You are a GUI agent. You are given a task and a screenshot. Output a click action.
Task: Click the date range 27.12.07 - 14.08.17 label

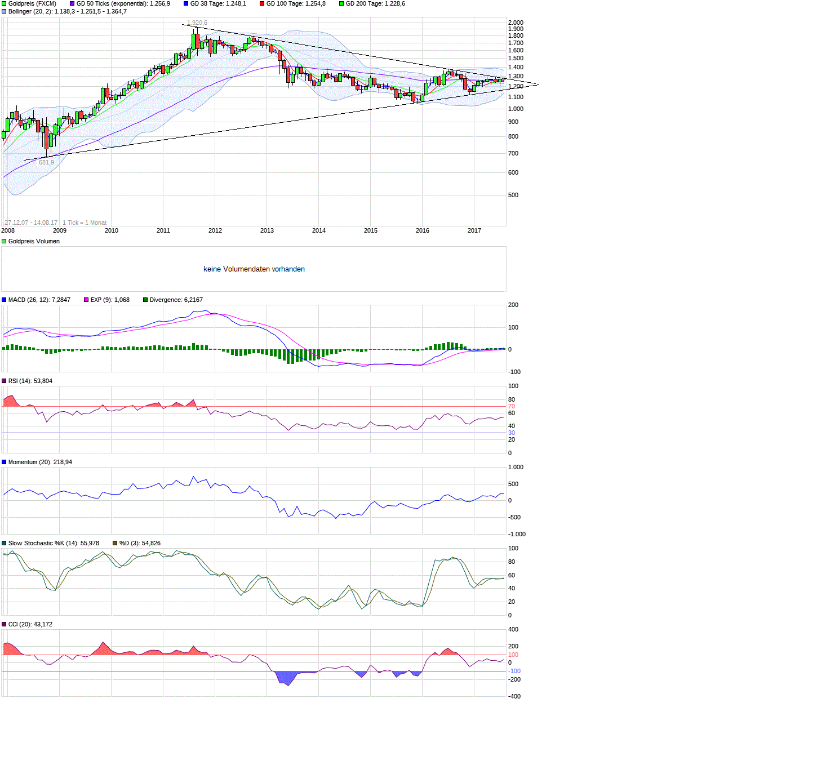point(31,222)
